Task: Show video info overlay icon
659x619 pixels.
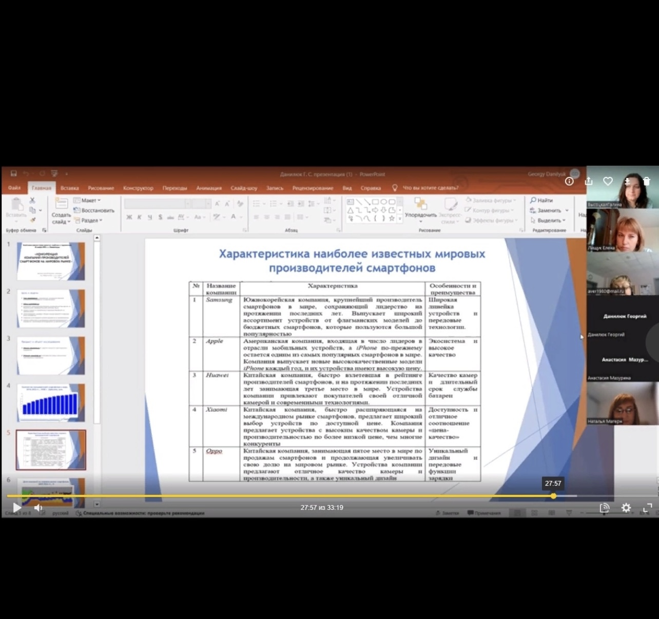Action: pos(569,181)
